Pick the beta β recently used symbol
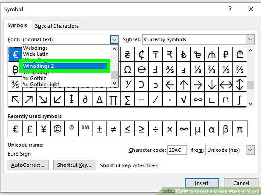This screenshot has width=261, height=195. (x=226, y=129)
